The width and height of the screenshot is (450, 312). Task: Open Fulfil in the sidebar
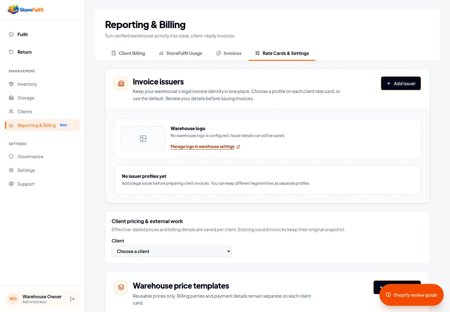coord(42,34)
